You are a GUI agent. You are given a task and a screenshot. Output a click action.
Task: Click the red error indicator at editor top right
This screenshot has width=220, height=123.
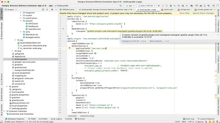click(x=216, y=16)
